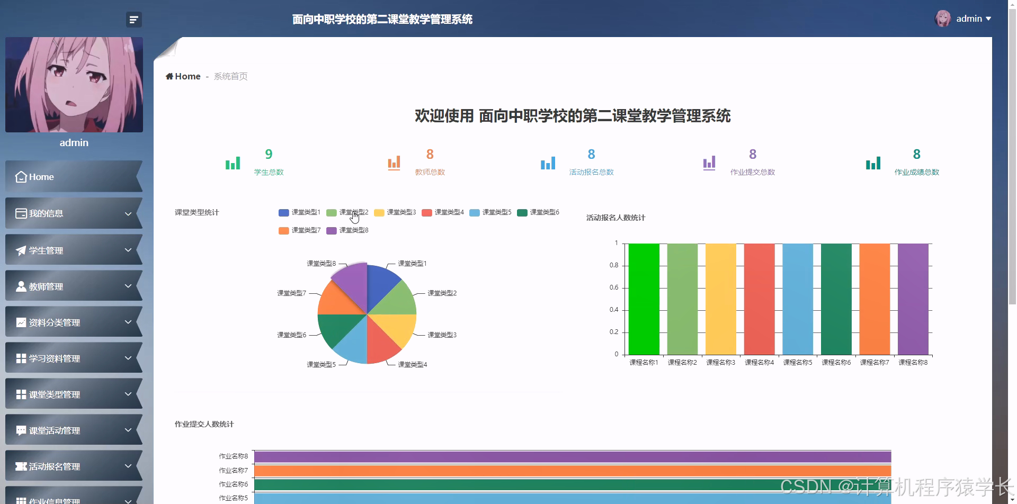
Task: Click the 课堂类型统计 chart title
Action: pos(197,212)
